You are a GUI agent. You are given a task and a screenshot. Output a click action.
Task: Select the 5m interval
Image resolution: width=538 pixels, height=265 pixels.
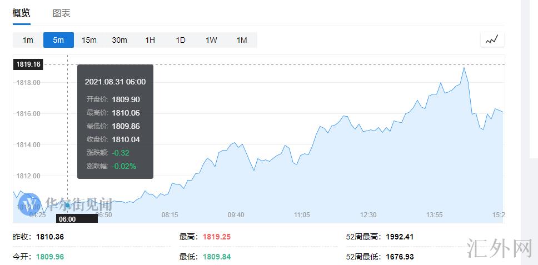pyautogui.click(x=58, y=40)
